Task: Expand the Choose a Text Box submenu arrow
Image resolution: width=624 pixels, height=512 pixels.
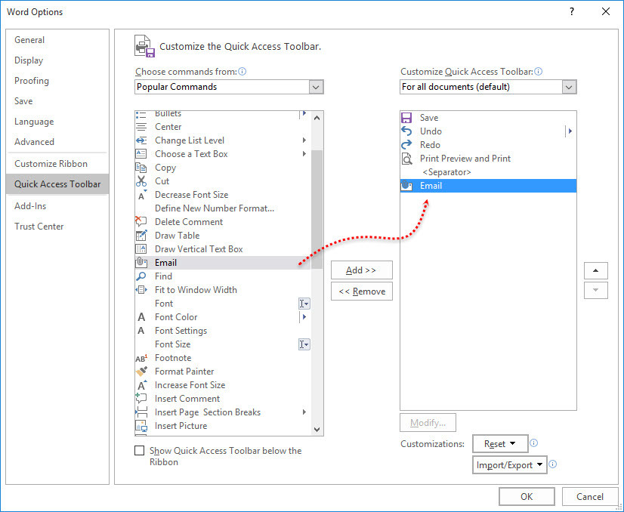Action: [304, 154]
